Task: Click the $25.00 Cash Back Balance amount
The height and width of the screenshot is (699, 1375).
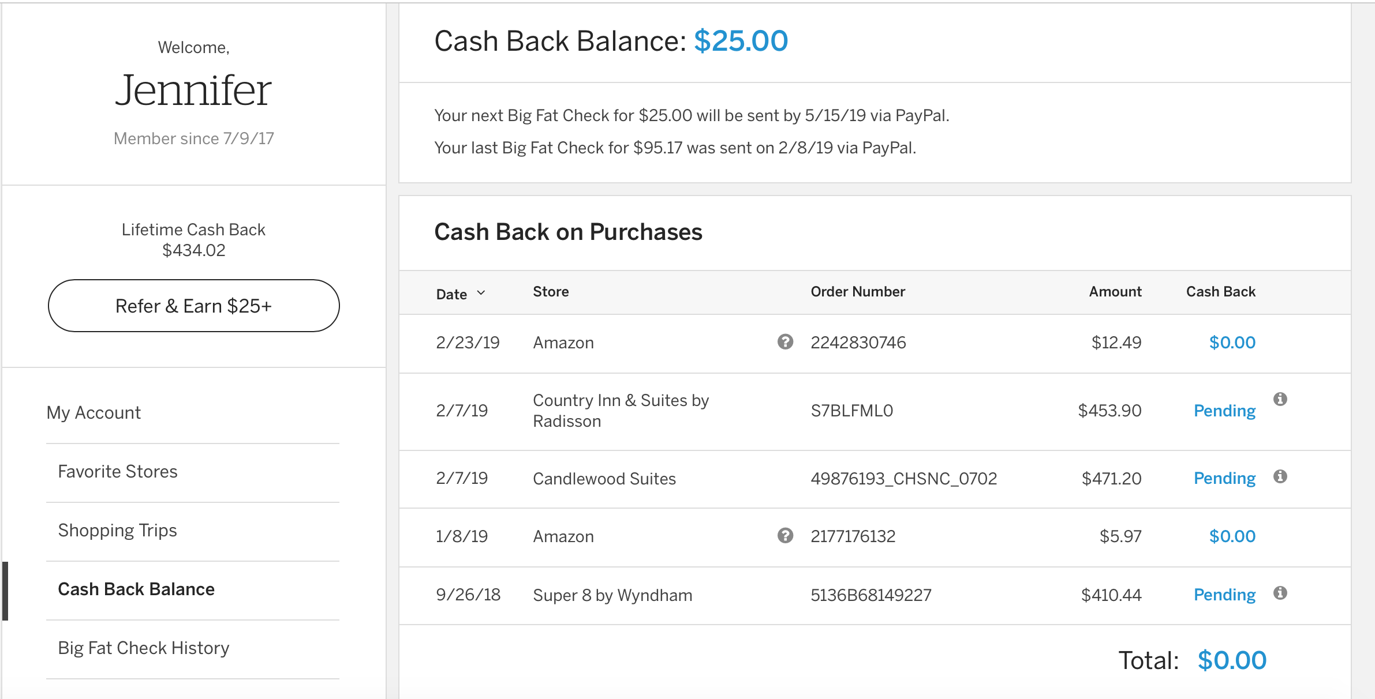Action: coord(741,41)
